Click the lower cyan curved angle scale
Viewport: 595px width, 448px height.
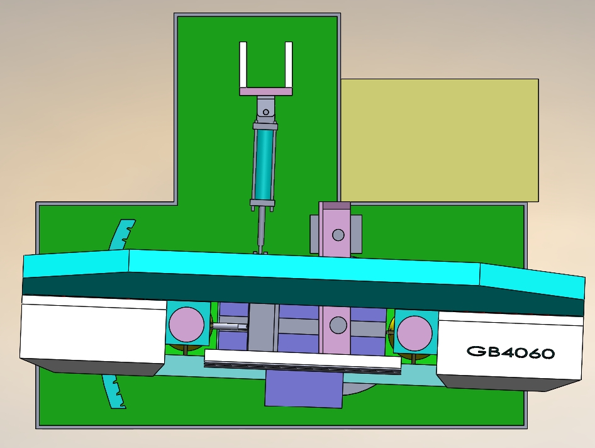(114, 391)
